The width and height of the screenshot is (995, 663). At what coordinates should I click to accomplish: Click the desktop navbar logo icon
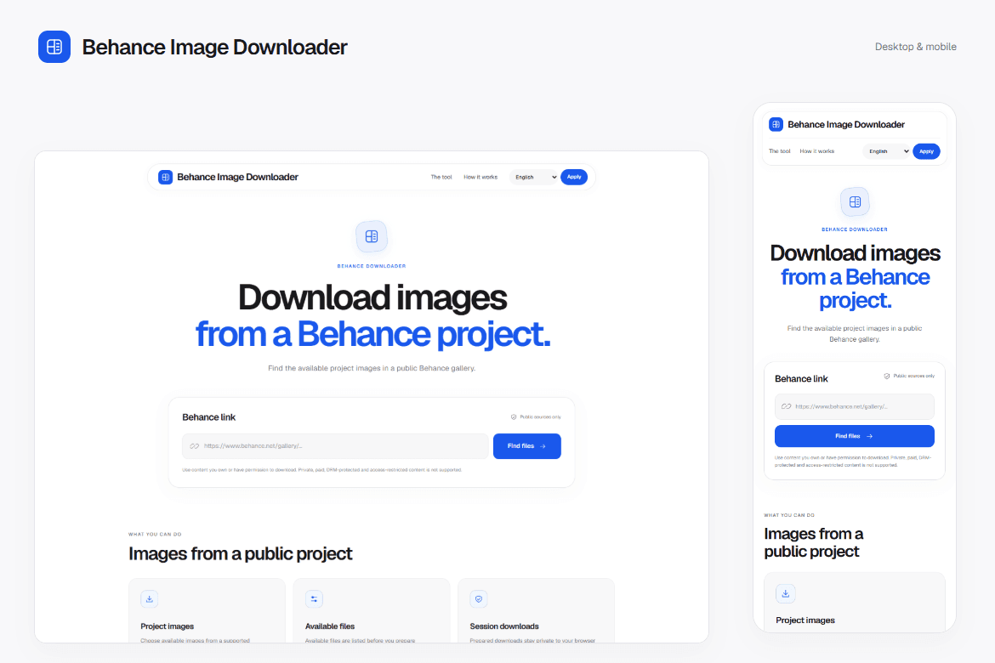click(x=165, y=177)
